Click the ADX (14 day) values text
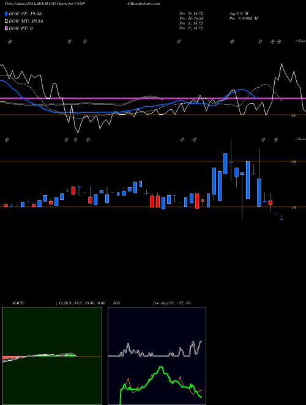Screen dimensions: 306x405 click(171, 303)
